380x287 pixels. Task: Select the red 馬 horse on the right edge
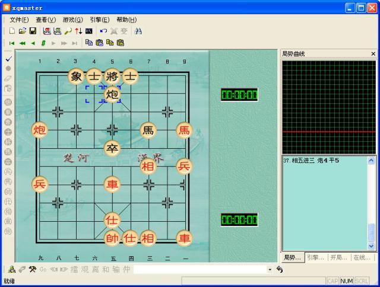(x=184, y=130)
